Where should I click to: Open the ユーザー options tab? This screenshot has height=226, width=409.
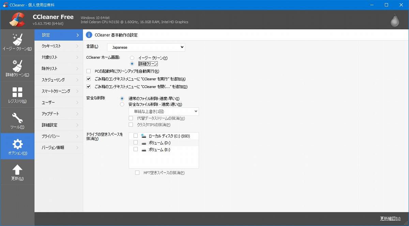pos(59,102)
